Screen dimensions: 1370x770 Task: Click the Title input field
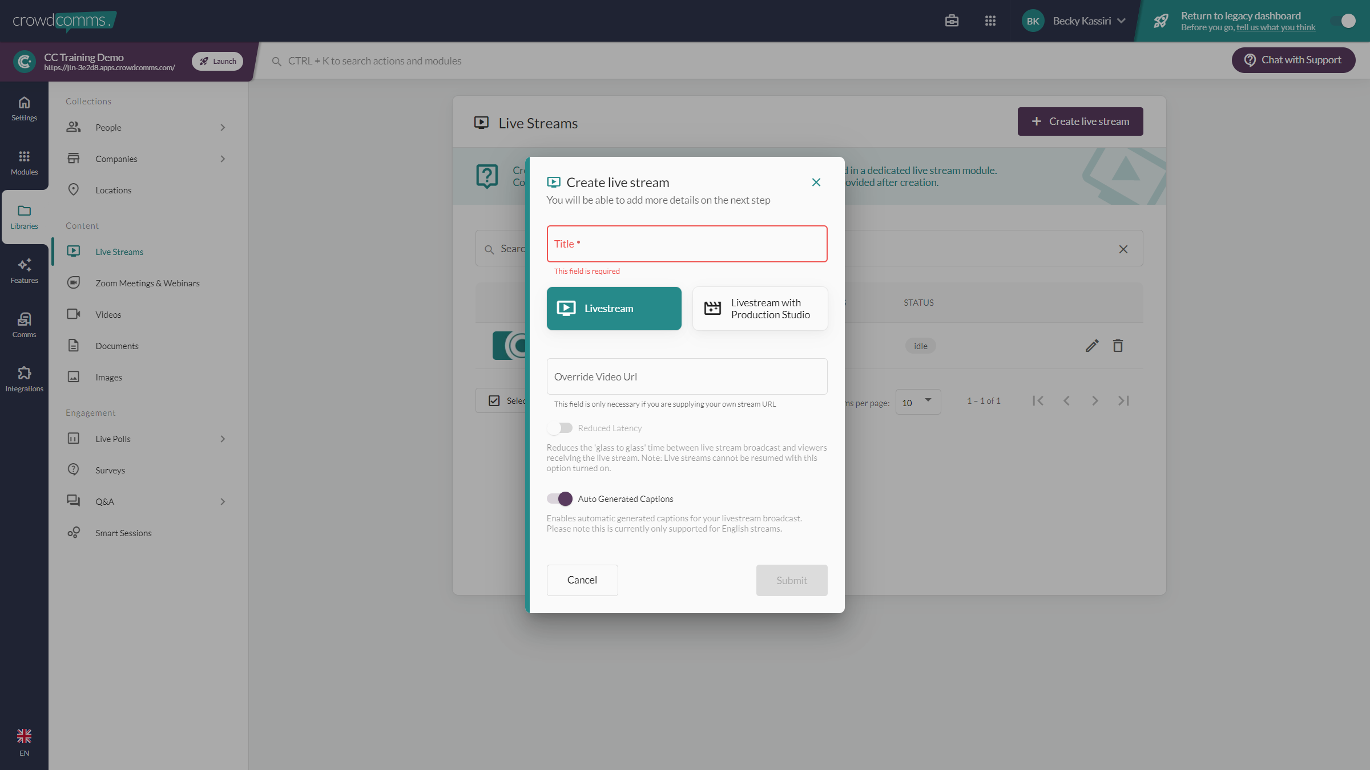pos(687,244)
